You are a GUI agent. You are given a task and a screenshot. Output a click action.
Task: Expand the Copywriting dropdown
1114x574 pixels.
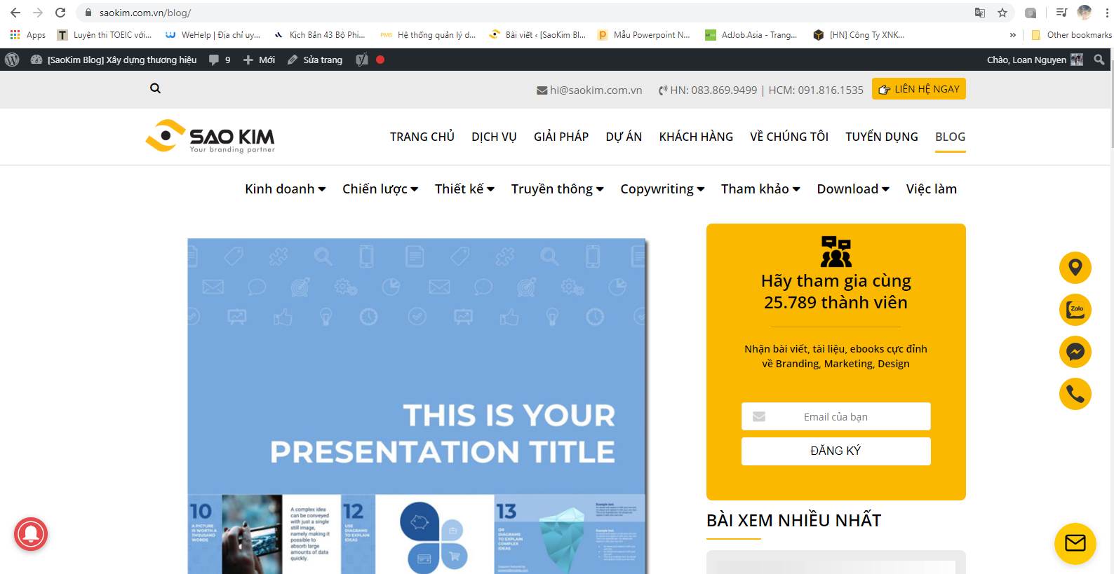pos(662,189)
